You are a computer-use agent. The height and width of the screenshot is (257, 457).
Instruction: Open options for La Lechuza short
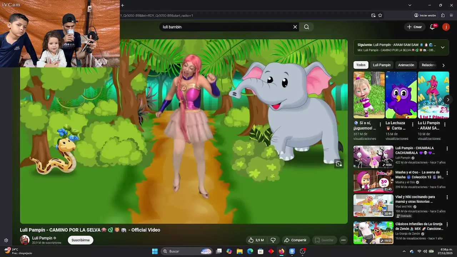(413, 125)
